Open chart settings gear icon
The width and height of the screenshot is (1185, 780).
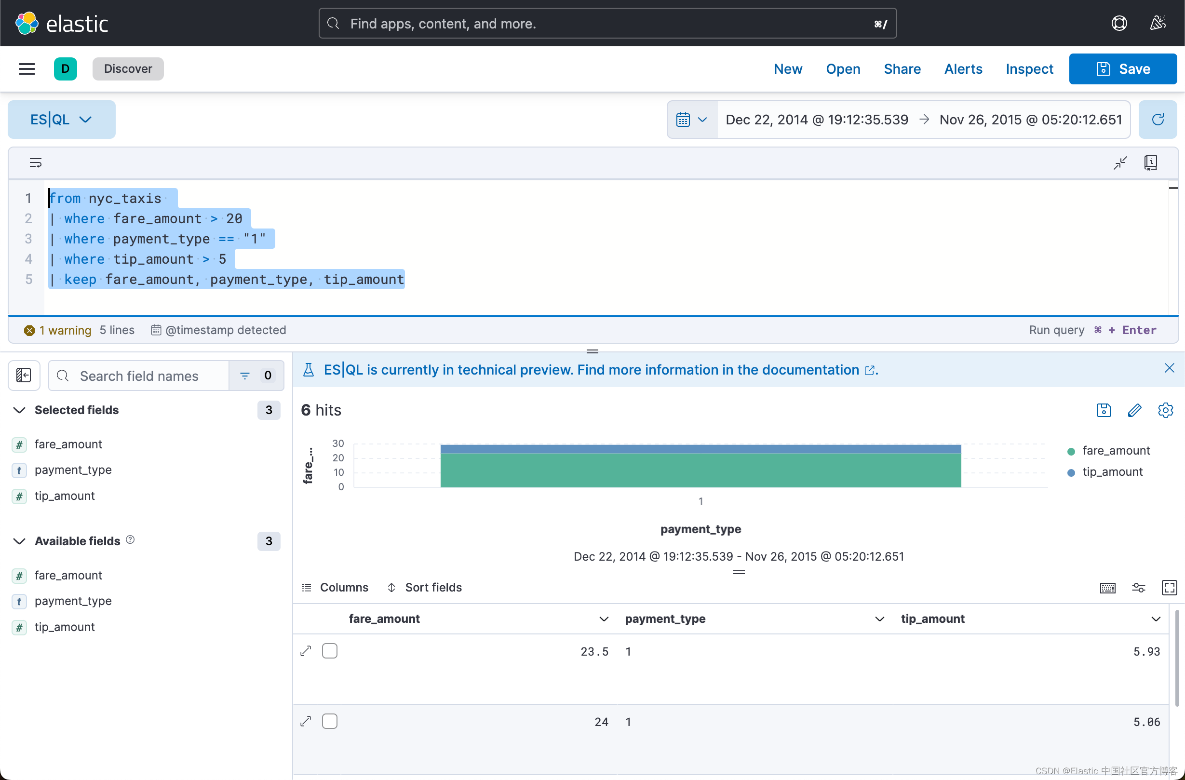click(1165, 410)
